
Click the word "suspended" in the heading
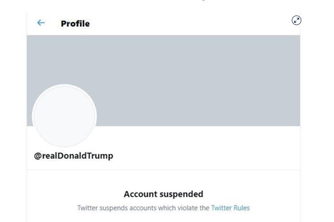point(181,194)
